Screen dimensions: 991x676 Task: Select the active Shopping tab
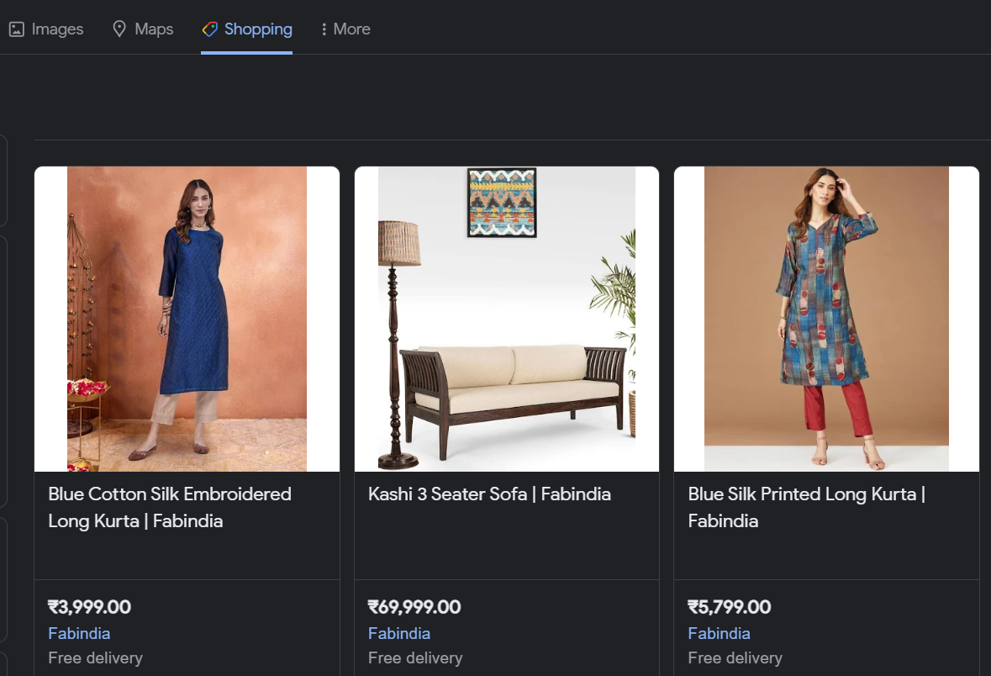(257, 28)
